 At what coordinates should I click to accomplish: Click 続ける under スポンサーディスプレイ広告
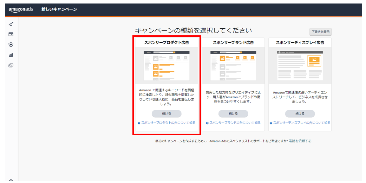(x=300, y=114)
